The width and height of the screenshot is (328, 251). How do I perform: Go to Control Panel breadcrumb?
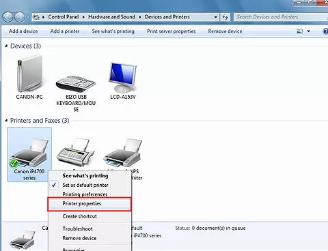(64, 17)
